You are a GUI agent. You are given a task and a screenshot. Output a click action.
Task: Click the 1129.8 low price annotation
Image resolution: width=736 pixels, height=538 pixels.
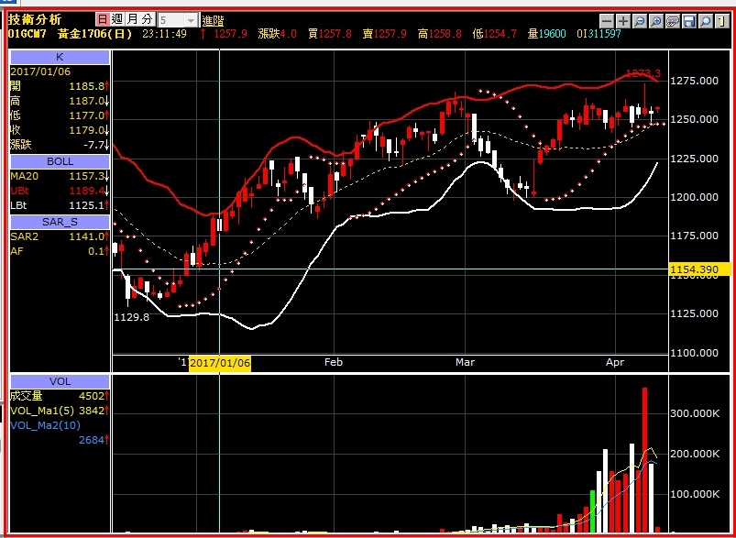(x=132, y=317)
